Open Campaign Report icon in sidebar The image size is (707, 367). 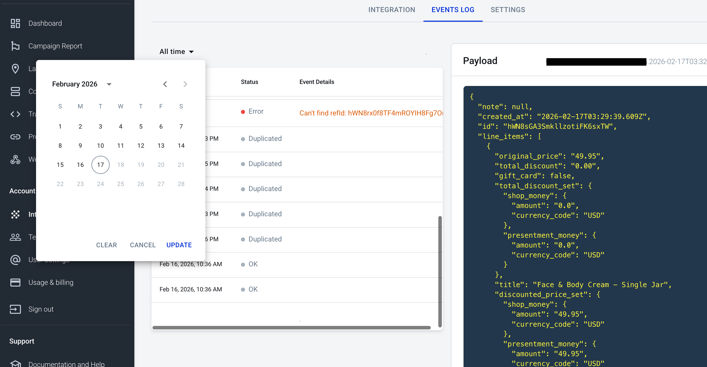pos(15,46)
